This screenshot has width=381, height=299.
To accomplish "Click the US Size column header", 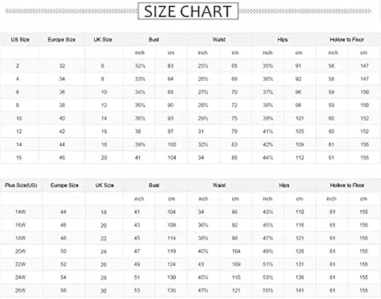I will 20,40.
